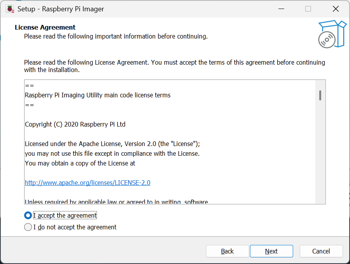The height and width of the screenshot is (264, 350).
Task: Click the "License Agreement" heading
Action: pyautogui.click(x=45, y=27)
